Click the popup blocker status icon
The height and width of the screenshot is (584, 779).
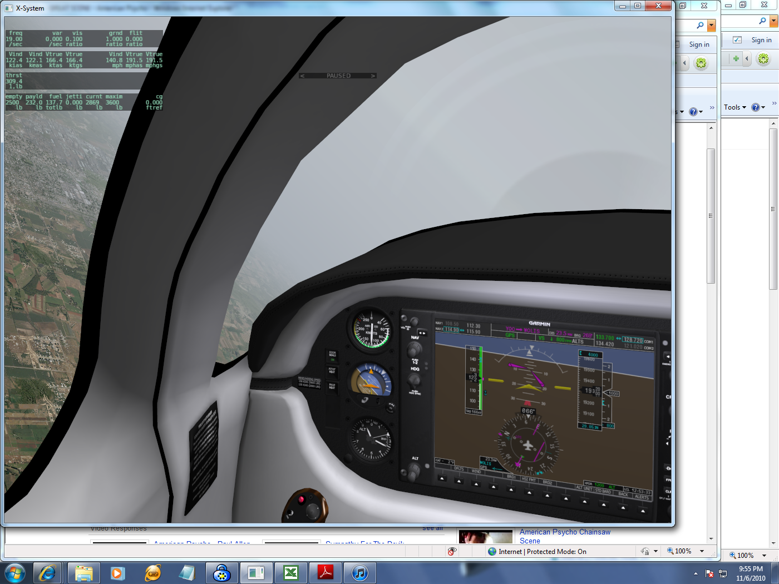pos(452,551)
